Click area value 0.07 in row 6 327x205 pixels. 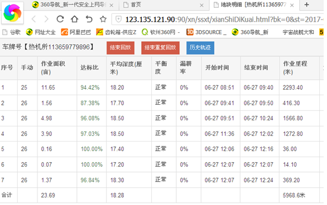coord(46,165)
